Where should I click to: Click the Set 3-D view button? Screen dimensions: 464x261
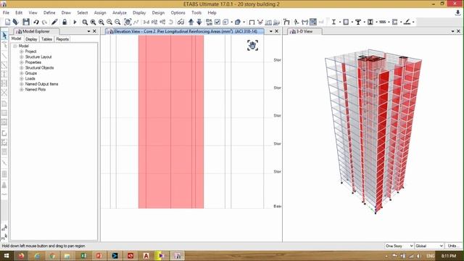coord(146,22)
